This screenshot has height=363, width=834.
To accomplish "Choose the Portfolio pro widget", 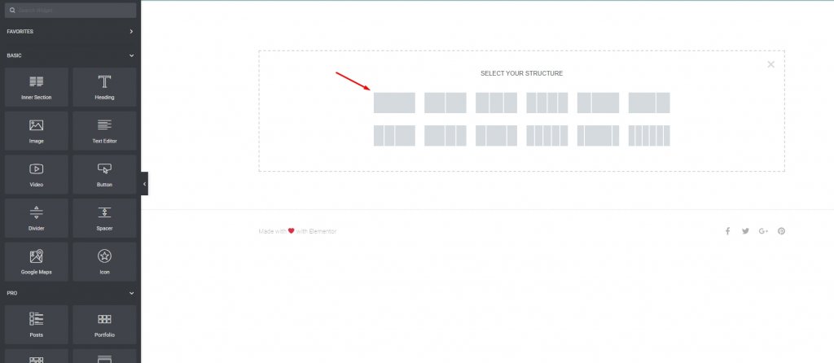I will (104, 324).
